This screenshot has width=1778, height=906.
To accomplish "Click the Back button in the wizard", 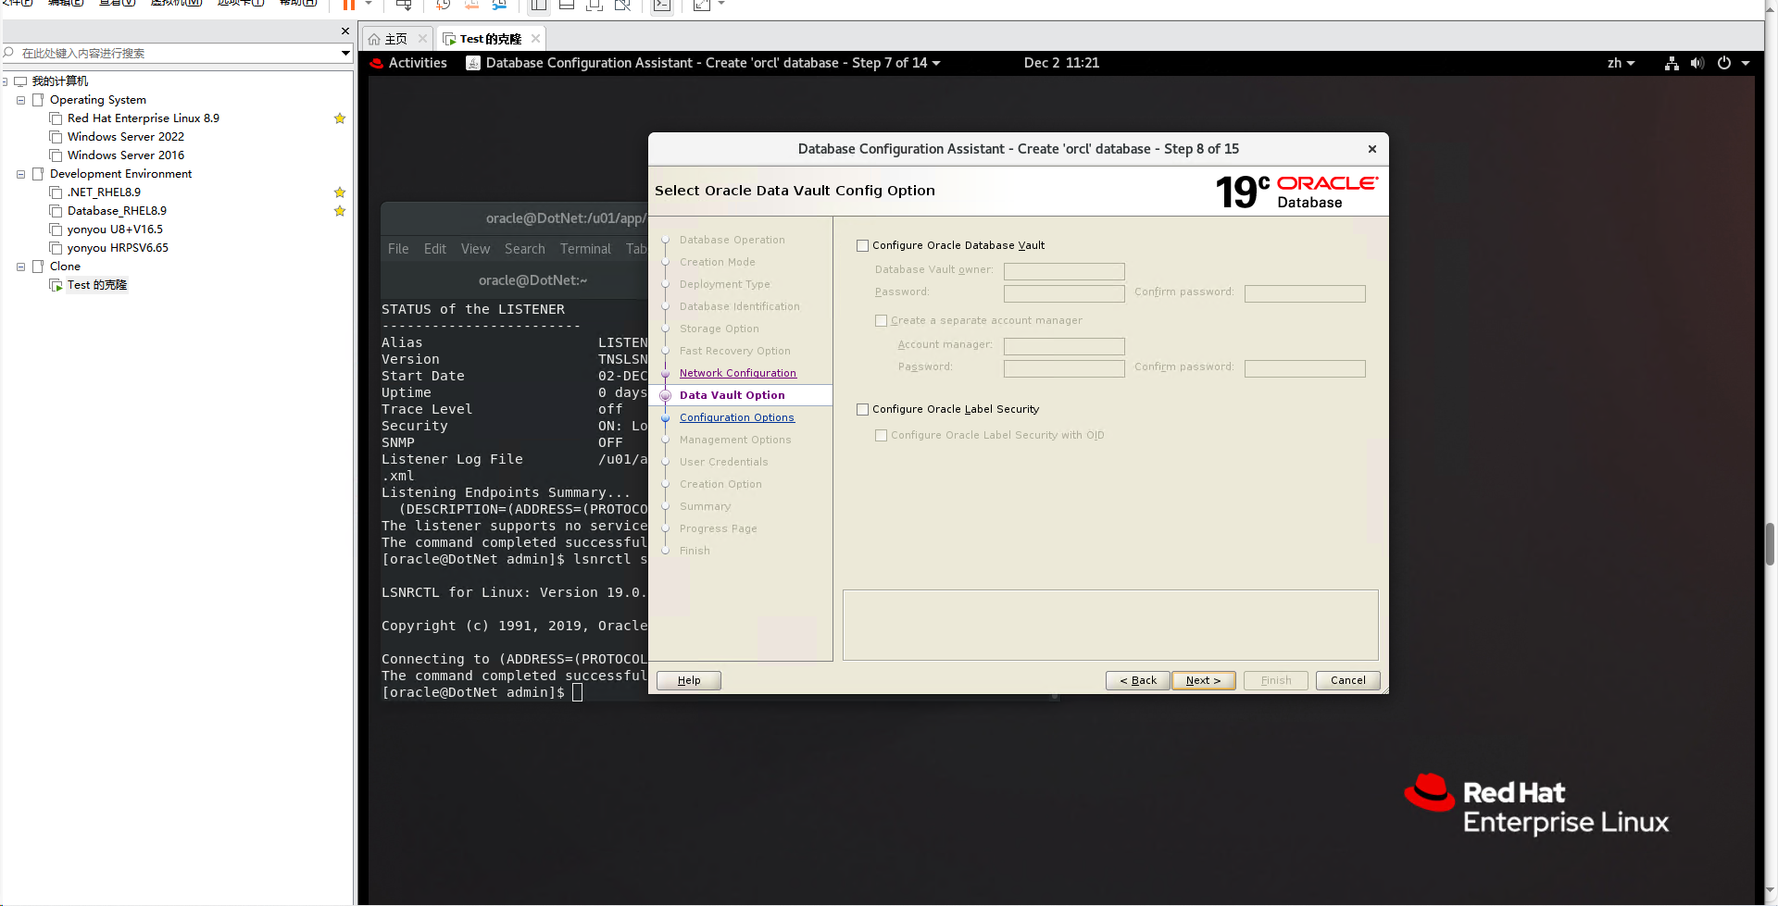I will 1138,680.
